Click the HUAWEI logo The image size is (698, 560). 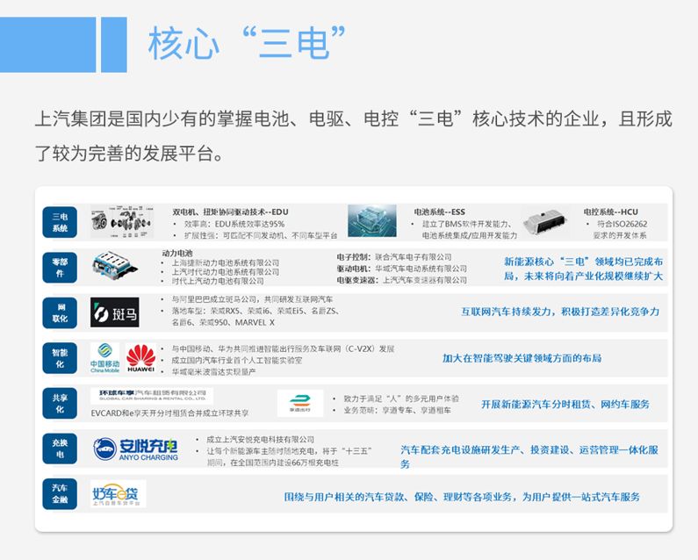pyautogui.click(x=140, y=358)
